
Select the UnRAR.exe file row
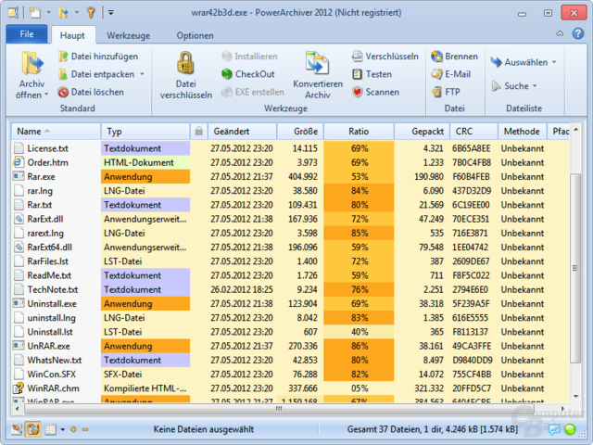pyautogui.click(x=290, y=346)
